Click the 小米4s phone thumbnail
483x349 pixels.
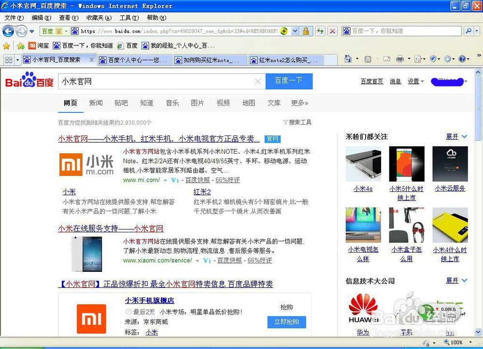pos(363,164)
